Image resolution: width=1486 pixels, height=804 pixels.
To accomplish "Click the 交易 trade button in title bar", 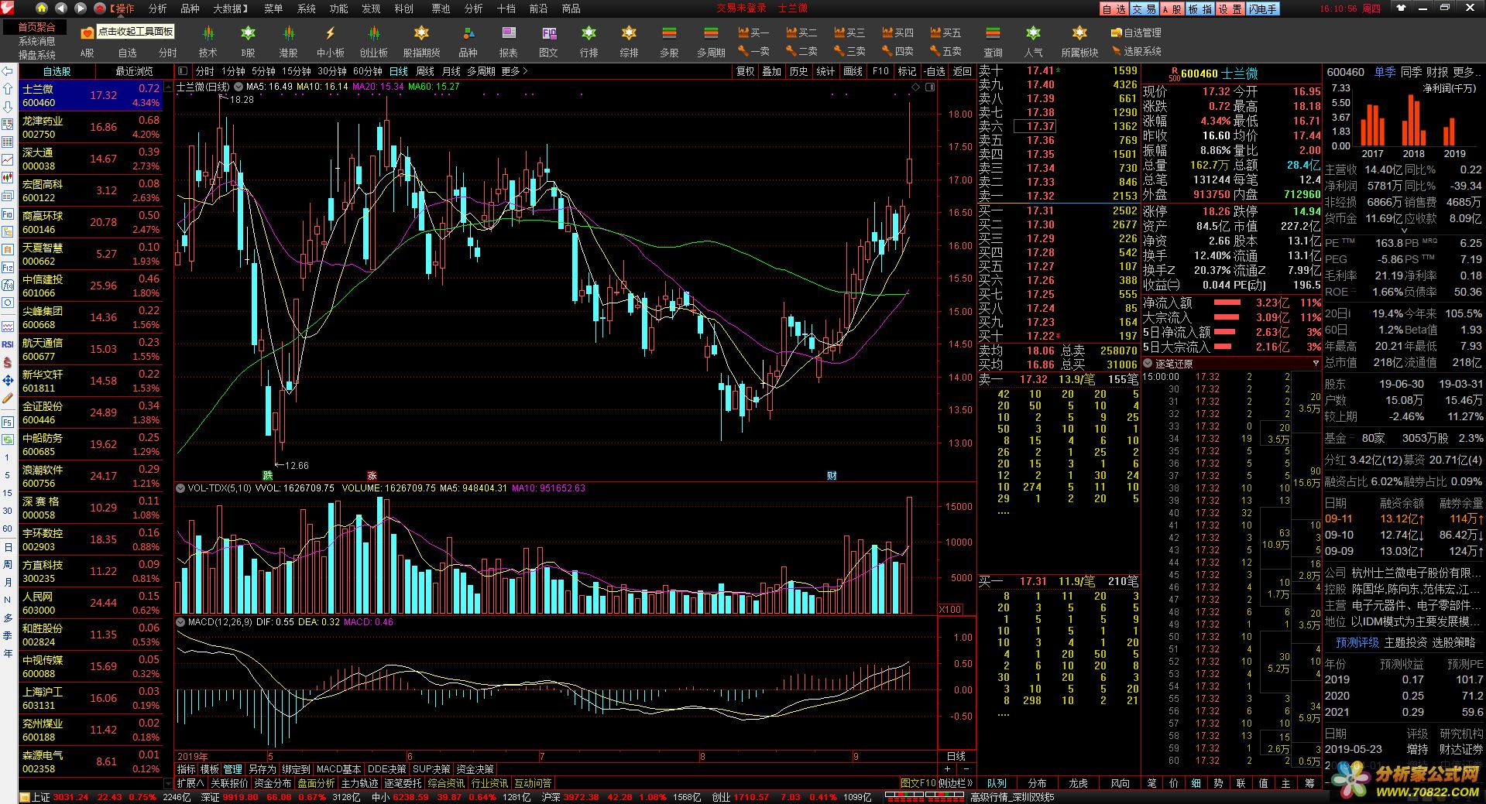I will coord(1144,9).
